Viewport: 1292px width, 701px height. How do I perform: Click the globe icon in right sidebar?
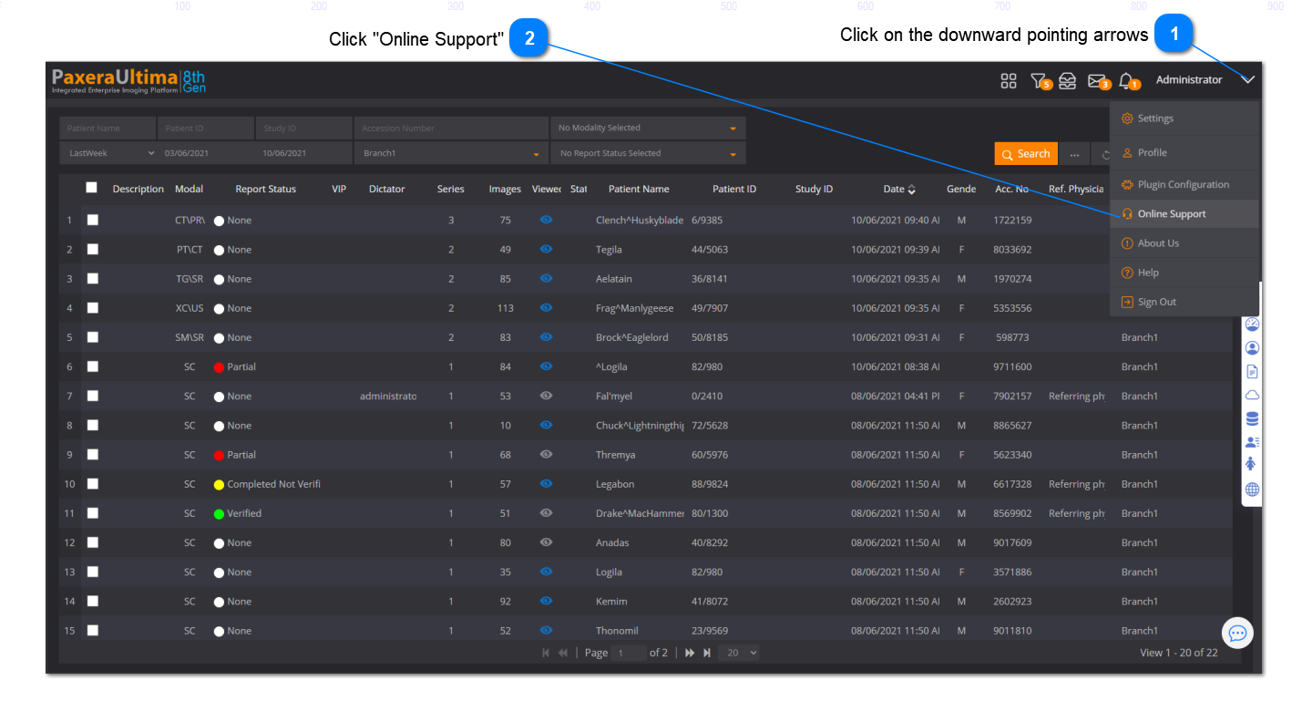(x=1252, y=490)
